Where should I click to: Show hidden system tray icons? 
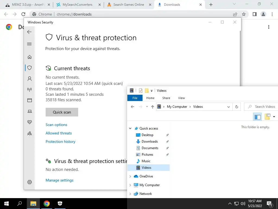pos(230,204)
